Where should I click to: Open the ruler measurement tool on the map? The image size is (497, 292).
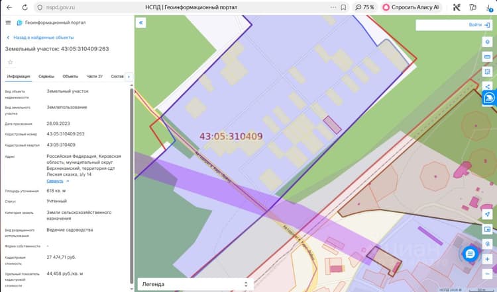point(487,57)
